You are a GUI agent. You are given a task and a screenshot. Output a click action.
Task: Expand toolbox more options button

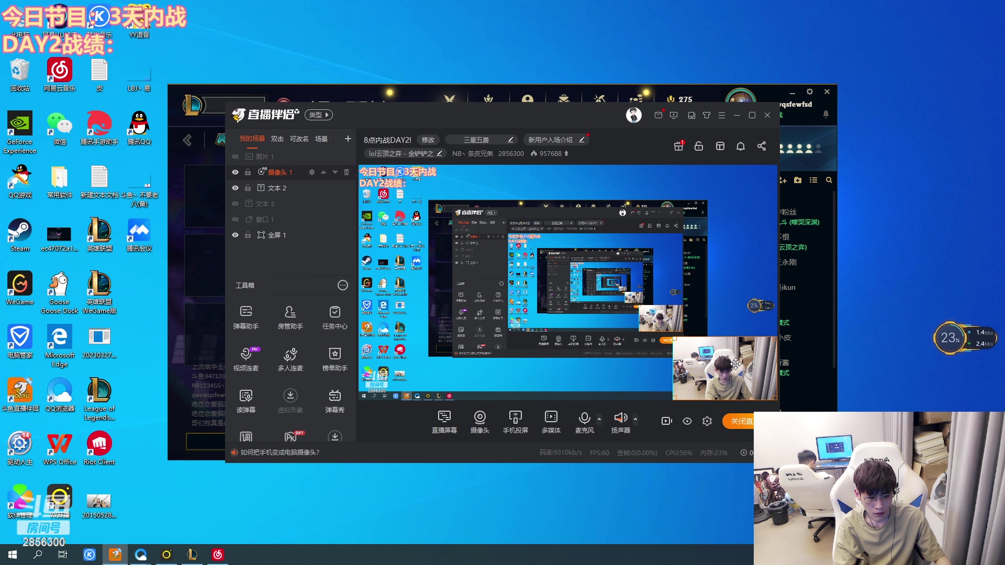tap(342, 285)
